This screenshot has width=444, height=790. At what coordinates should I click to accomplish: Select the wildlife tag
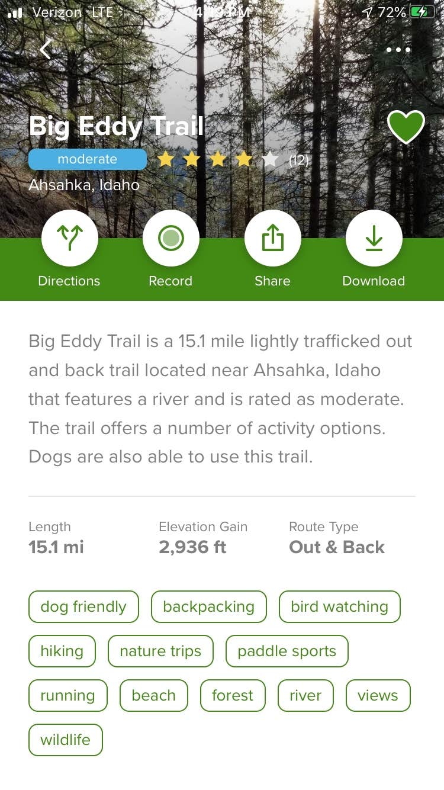point(65,740)
